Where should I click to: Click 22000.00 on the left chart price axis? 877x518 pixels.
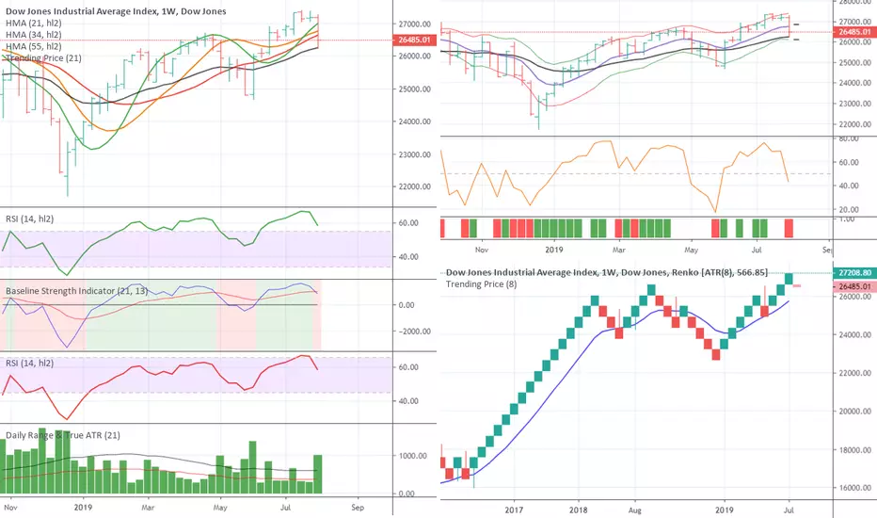tap(414, 186)
